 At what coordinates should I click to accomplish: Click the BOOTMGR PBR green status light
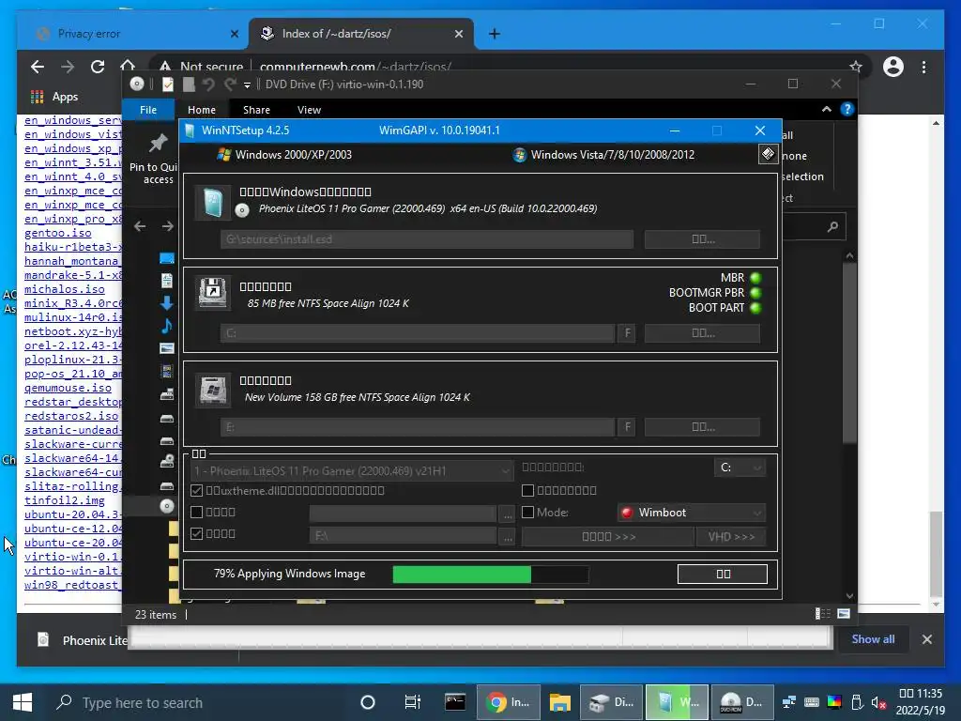[x=755, y=293]
